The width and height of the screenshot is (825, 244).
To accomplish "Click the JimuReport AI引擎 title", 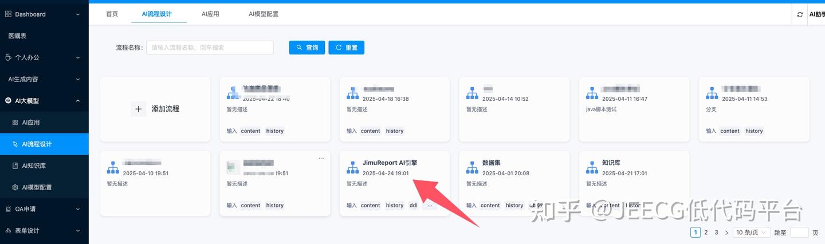I will pyautogui.click(x=390, y=163).
